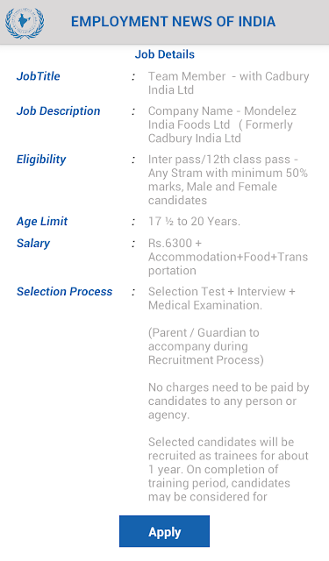
Task: Tap the Age Limit label
Action: (x=42, y=222)
